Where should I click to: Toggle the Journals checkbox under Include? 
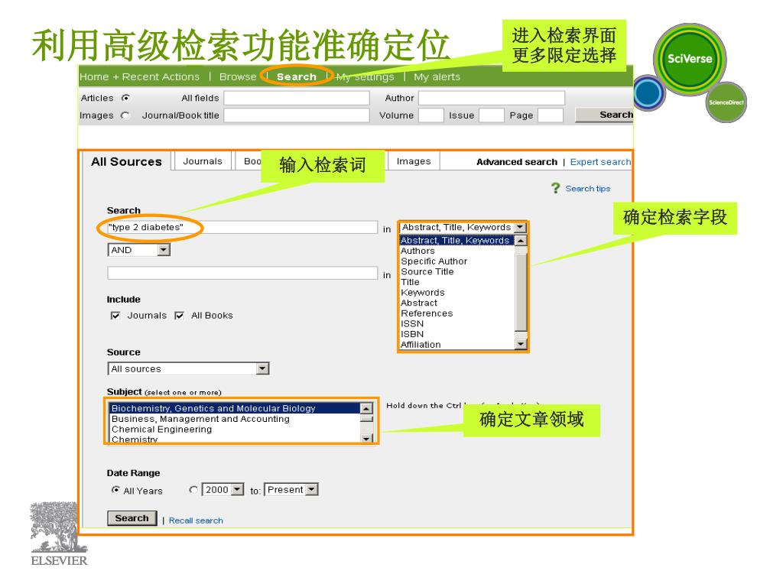click(x=115, y=316)
